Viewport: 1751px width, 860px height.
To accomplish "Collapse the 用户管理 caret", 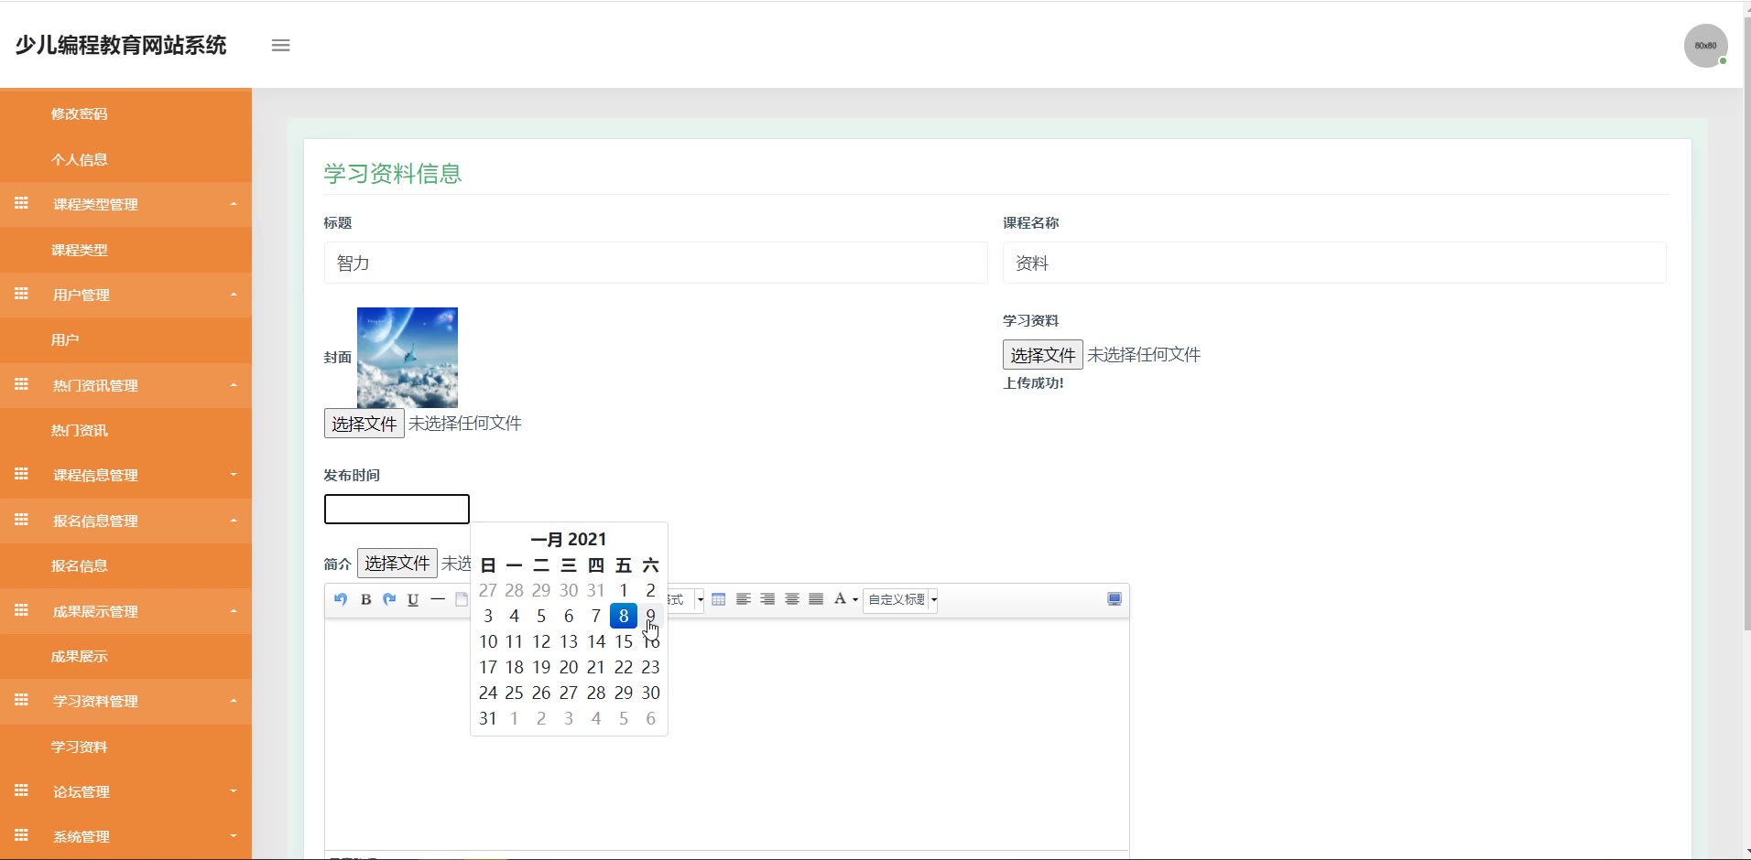I will tap(234, 295).
